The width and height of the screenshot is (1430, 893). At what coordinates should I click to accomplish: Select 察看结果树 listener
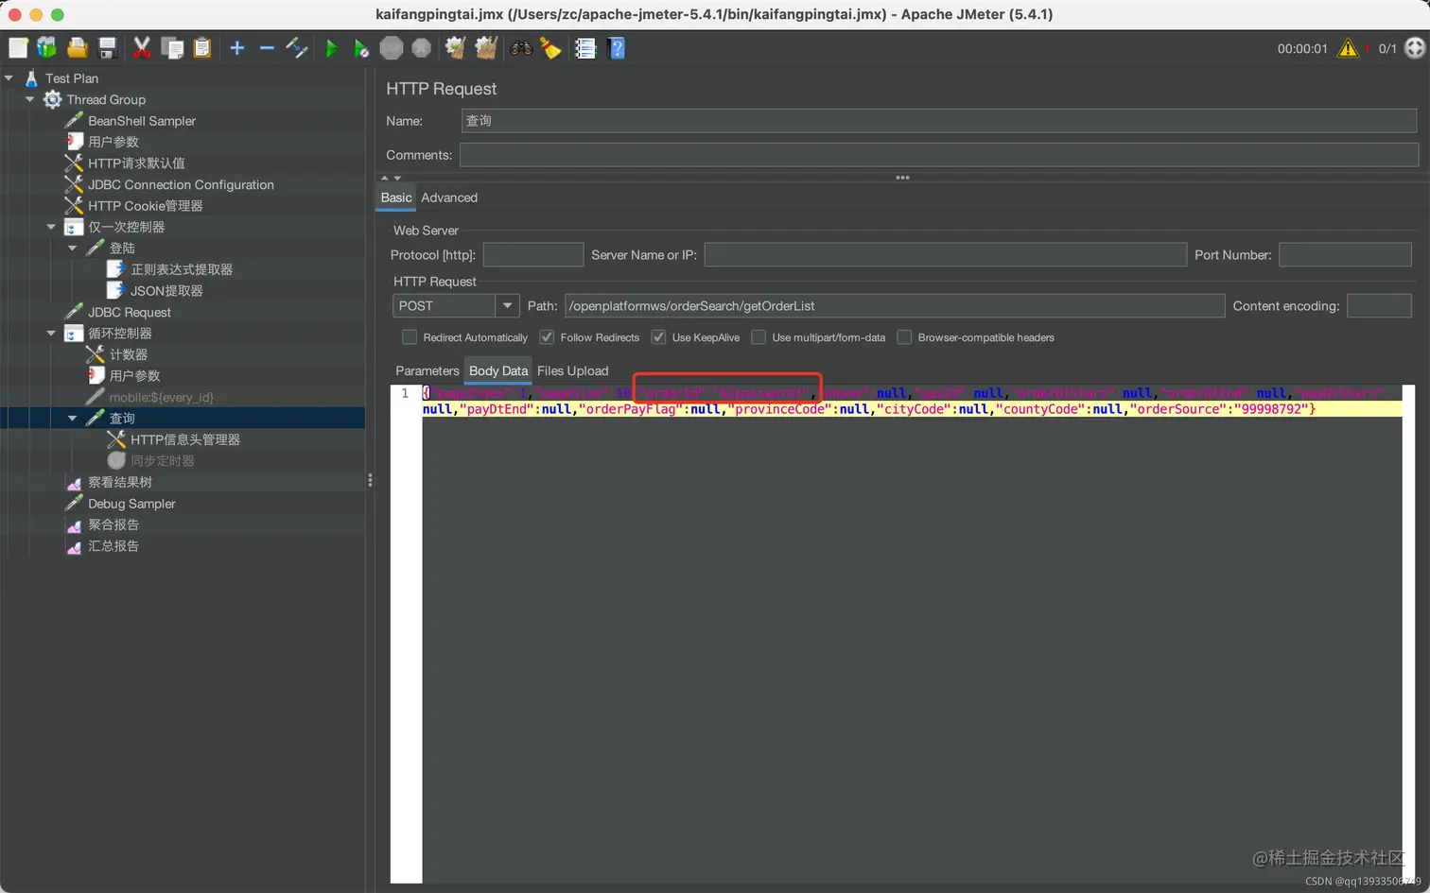click(x=120, y=482)
